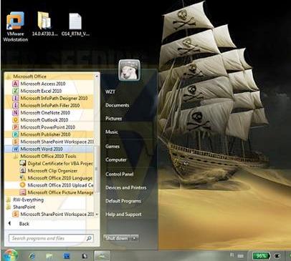This screenshot has width=291, height=261.
Task: Open Music from the Start menu
Action: point(112,132)
